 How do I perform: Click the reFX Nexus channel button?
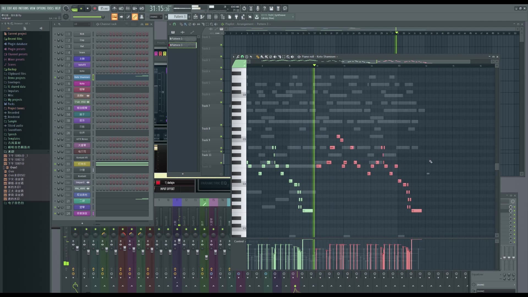(82, 139)
